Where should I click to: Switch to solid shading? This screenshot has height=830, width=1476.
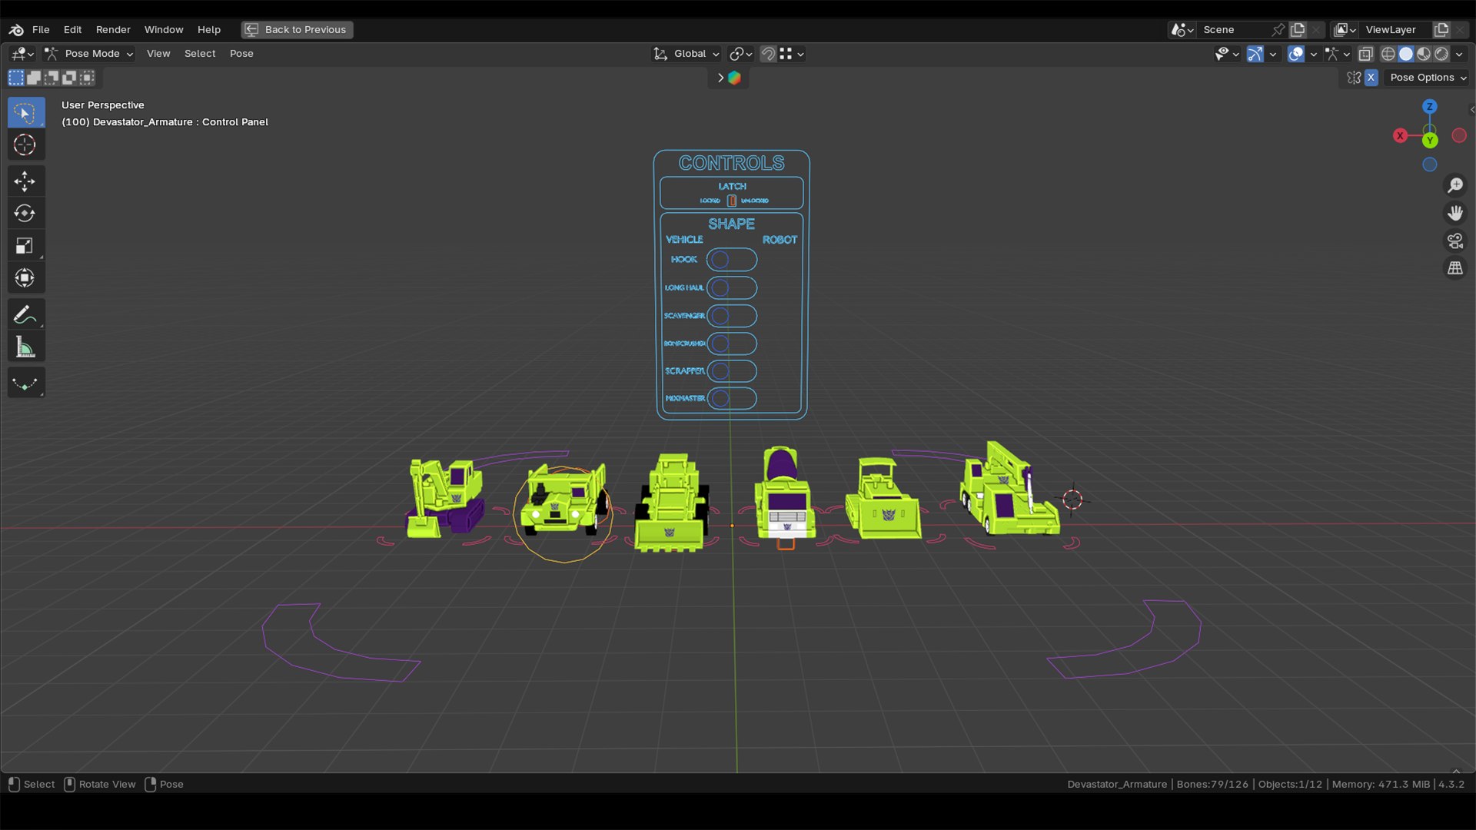click(x=1406, y=54)
